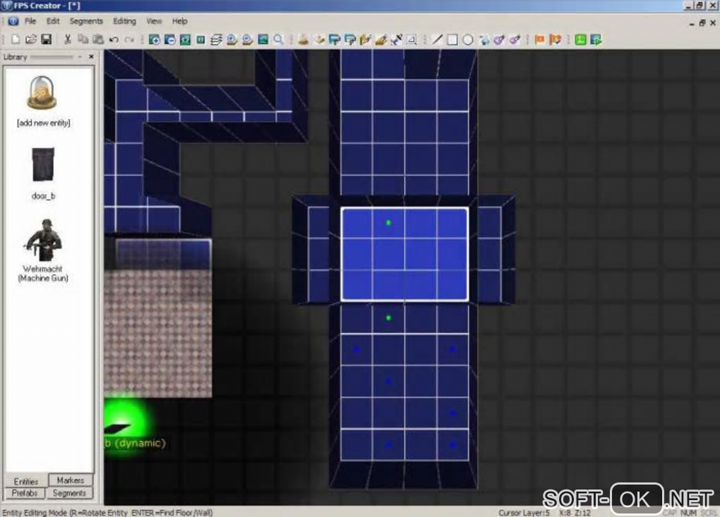Open the Editing menu

click(x=124, y=21)
